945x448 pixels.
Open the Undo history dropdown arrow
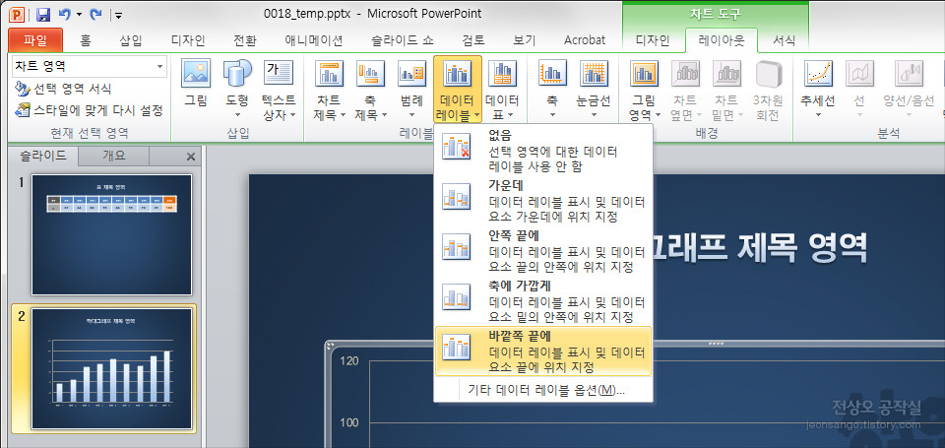[79, 14]
